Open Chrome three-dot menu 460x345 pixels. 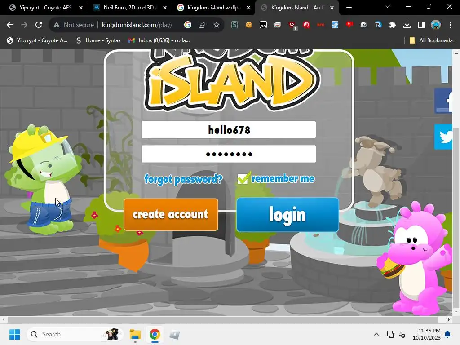pyautogui.click(x=450, y=25)
